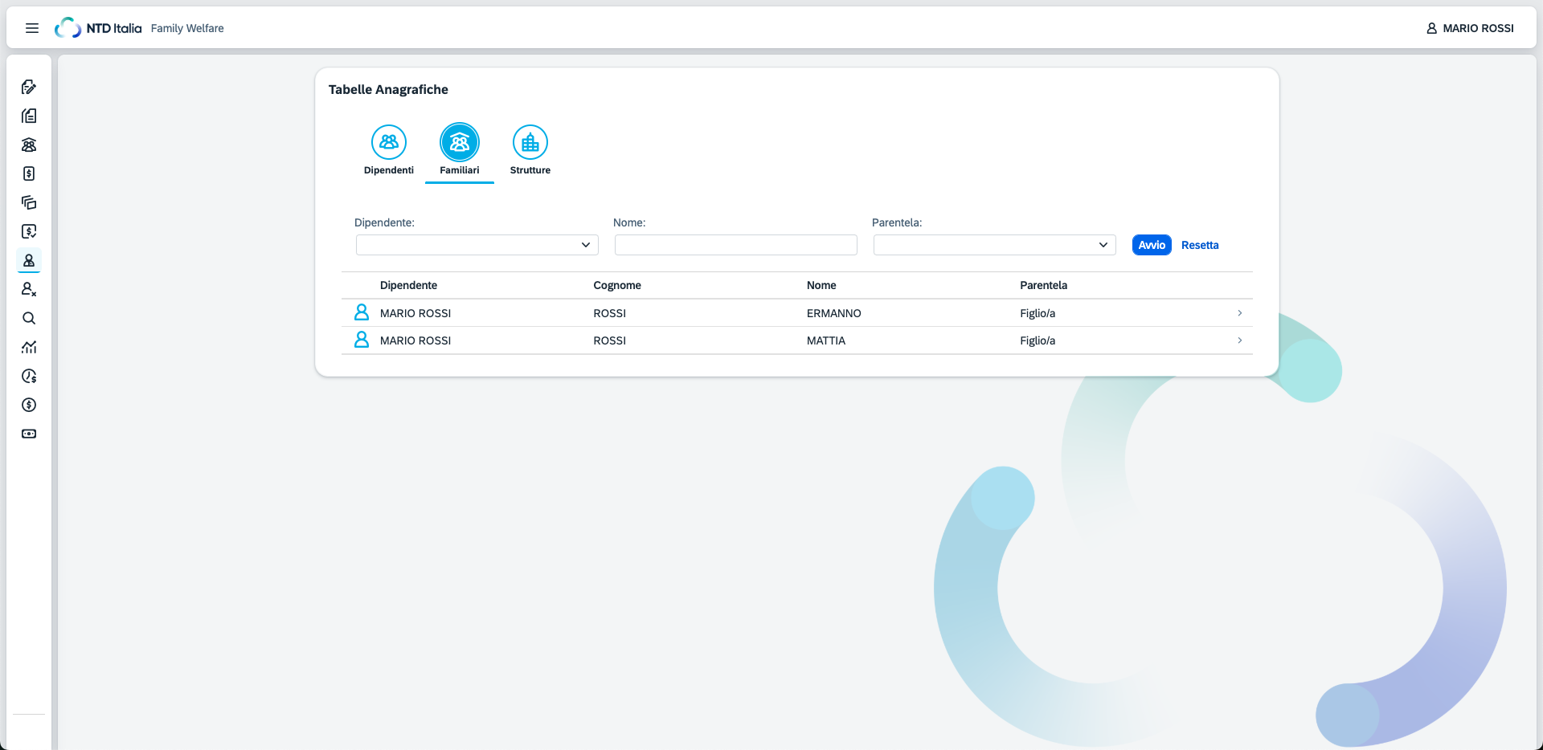Click the Resetta link
This screenshot has width=1543, height=750.
[x=1200, y=245]
